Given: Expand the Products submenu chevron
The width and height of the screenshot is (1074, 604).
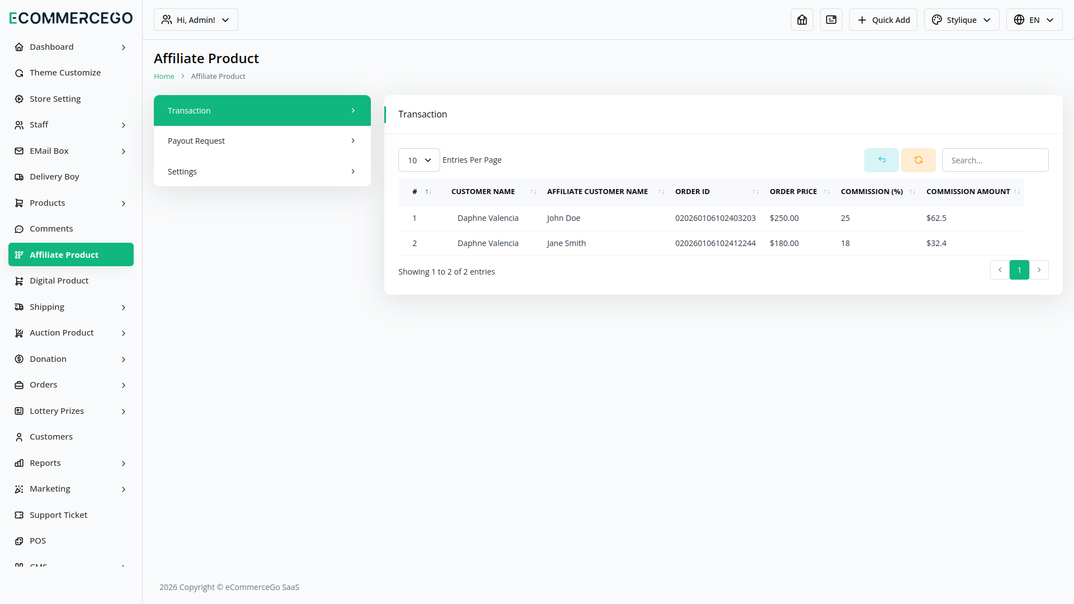Looking at the screenshot, I should tap(124, 204).
